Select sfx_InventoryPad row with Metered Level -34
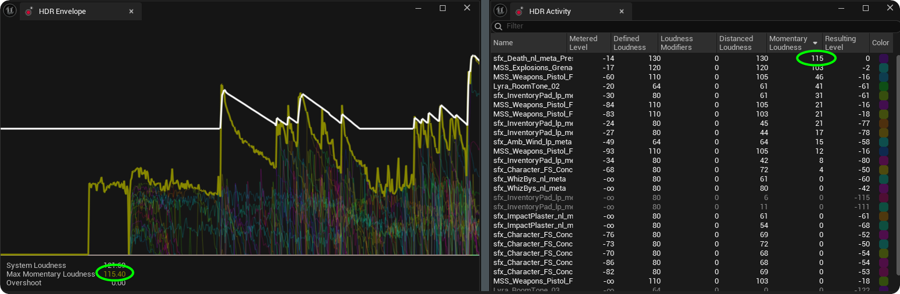 coord(692,161)
